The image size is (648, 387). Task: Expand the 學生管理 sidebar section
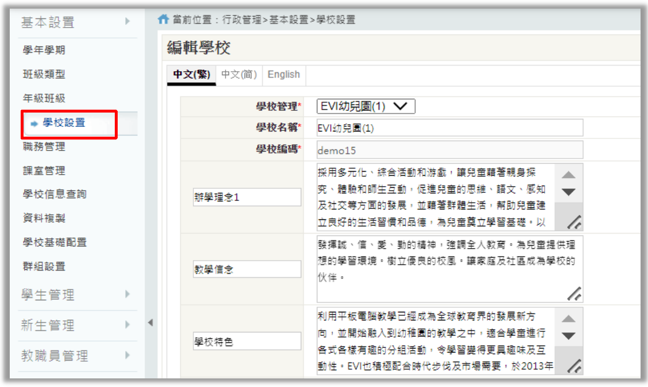click(x=73, y=295)
